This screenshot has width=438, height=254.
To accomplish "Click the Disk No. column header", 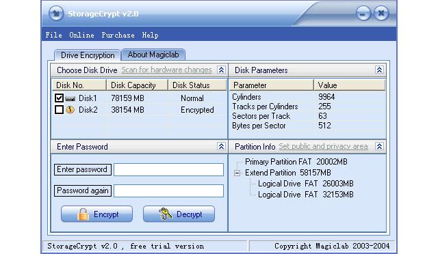I will (x=79, y=85).
